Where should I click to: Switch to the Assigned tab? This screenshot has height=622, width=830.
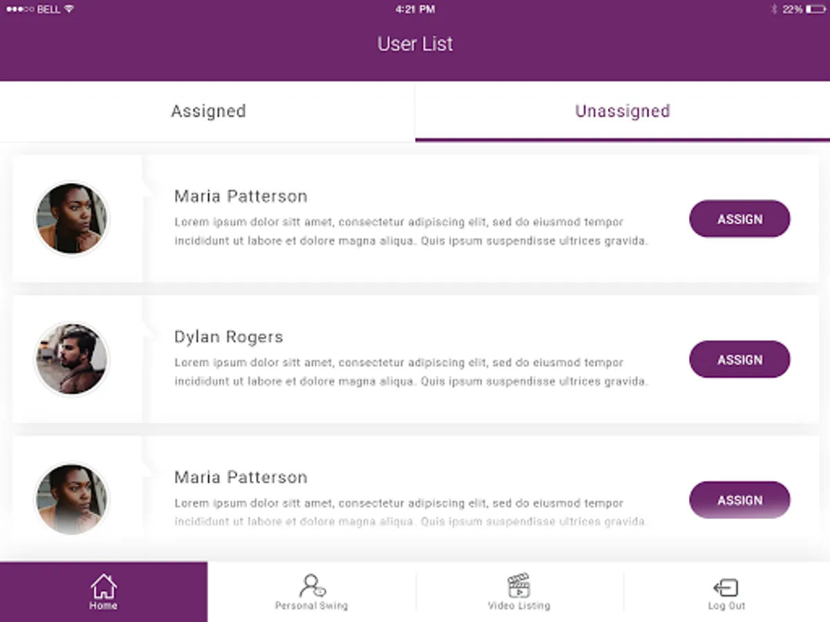[x=208, y=111]
